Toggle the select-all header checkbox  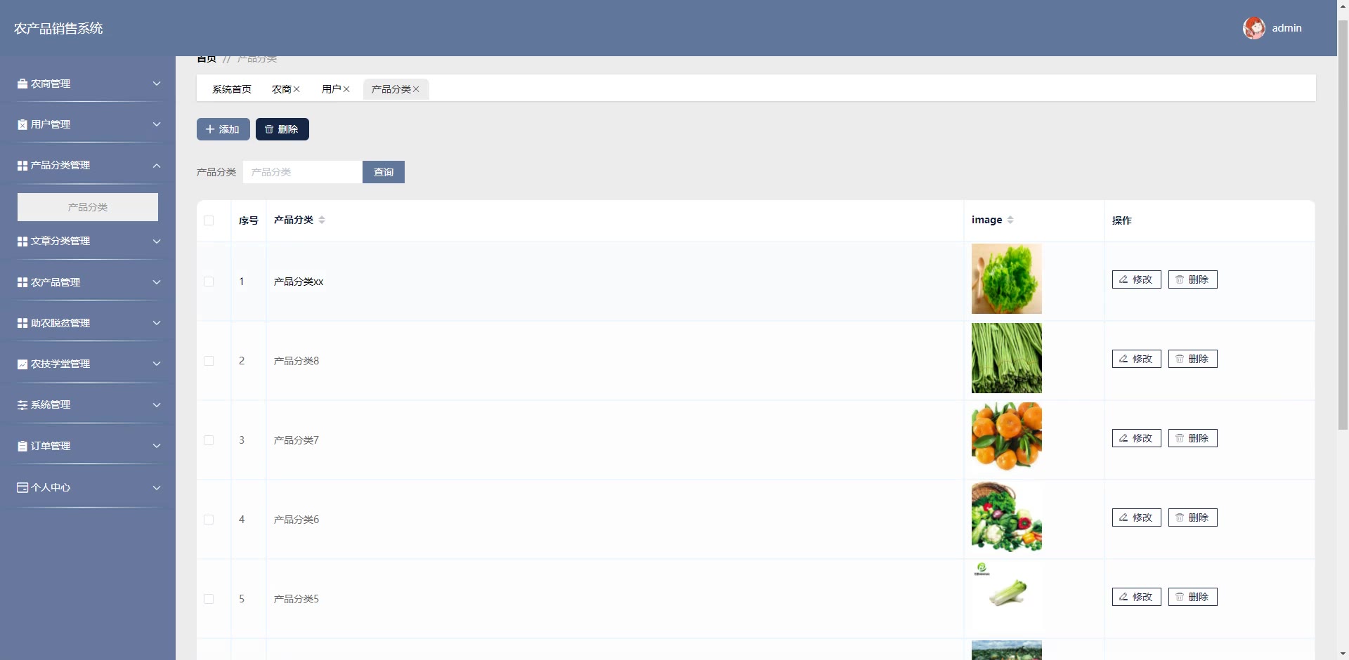tap(209, 220)
